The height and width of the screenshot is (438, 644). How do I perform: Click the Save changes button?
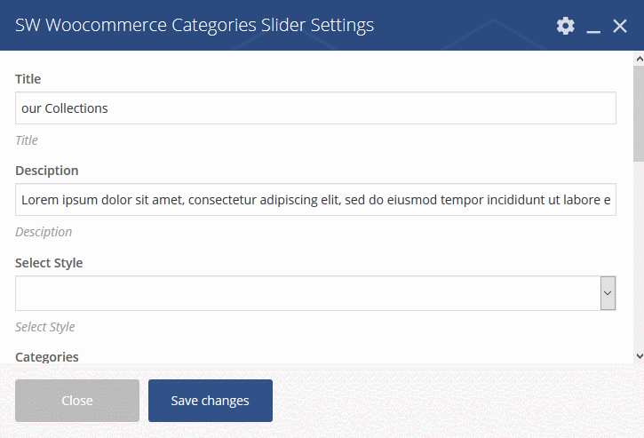point(211,401)
